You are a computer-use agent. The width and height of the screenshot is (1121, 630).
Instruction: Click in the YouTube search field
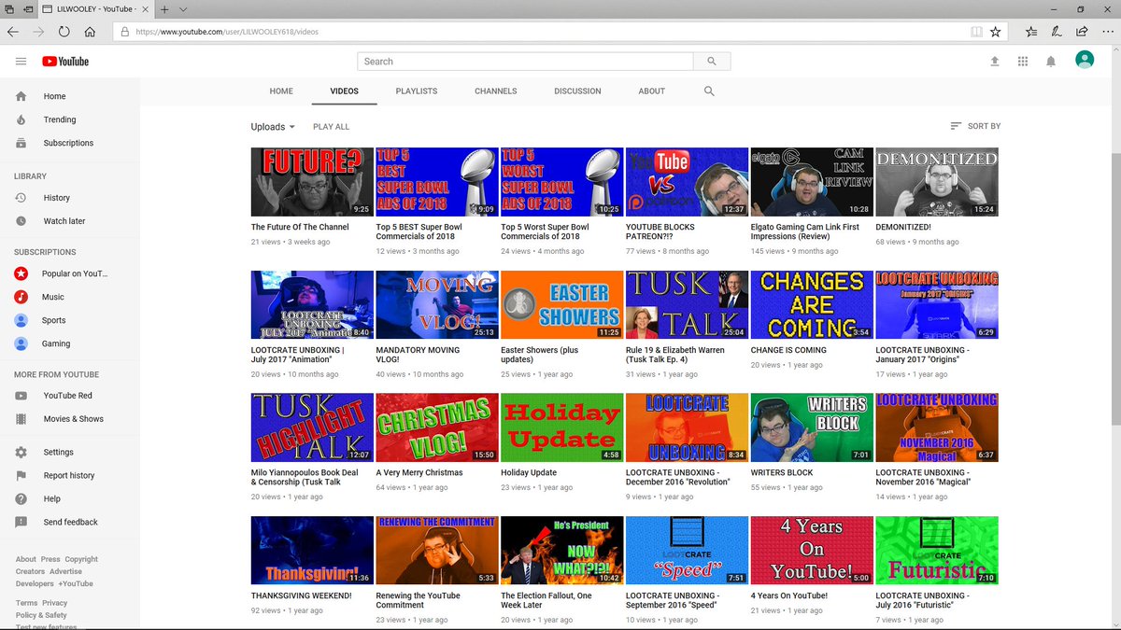tap(525, 61)
